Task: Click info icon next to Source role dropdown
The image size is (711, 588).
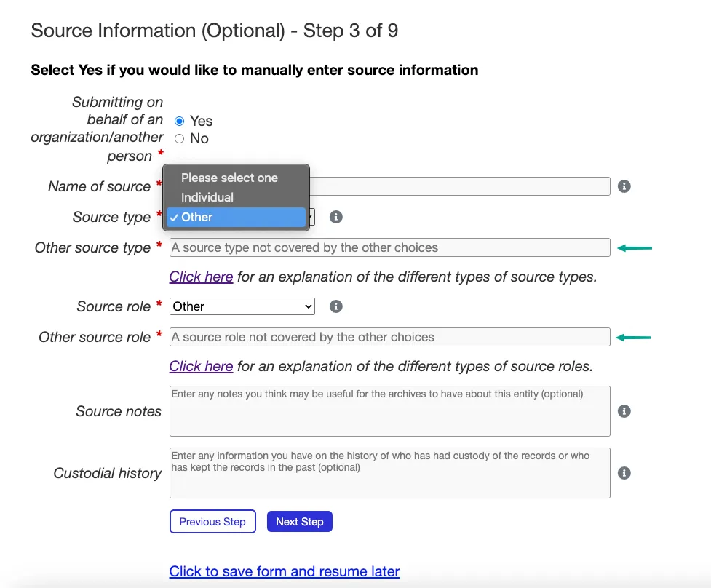Action: (335, 306)
